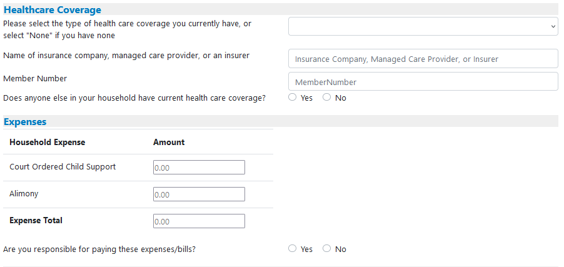Choose No for responsible for paying expenses
This screenshot has height=267, width=564.
tap(326, 249)
